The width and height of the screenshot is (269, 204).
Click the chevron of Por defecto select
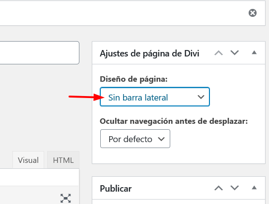161,139
